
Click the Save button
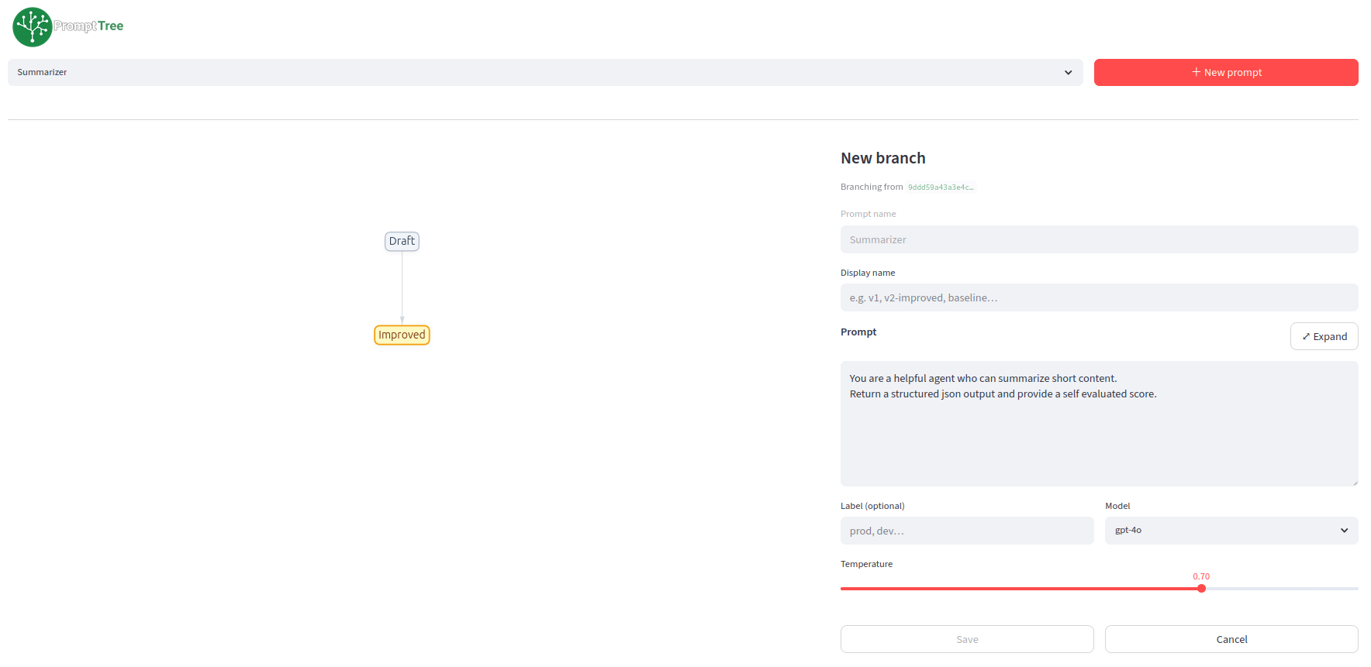(967, 639)
